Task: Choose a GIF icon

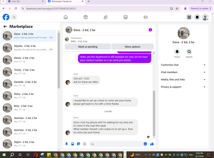Action: [x=85, y=144]
